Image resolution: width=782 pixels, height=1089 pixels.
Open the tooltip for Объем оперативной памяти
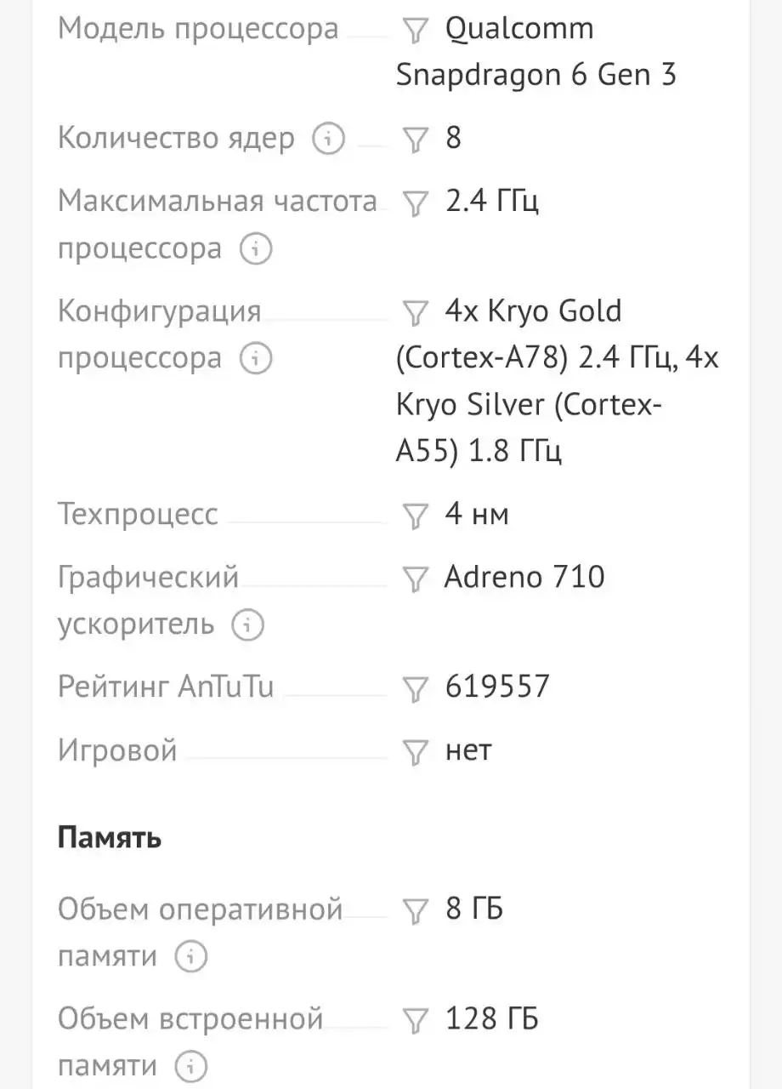click(191, 956)
